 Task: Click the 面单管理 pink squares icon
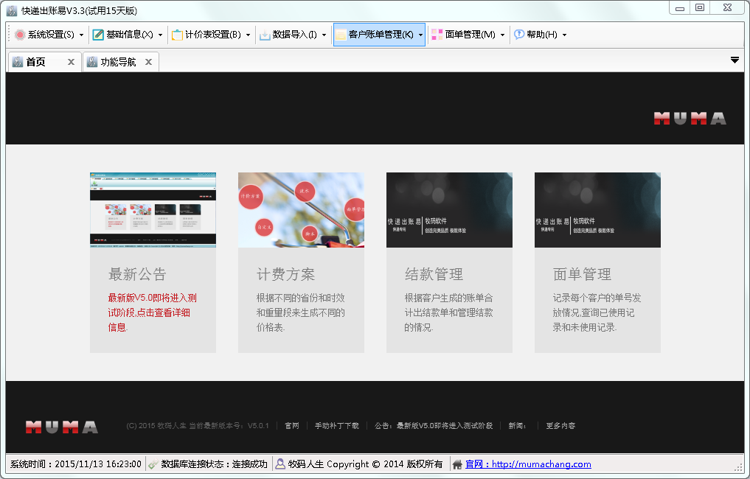tap(437, 35)
